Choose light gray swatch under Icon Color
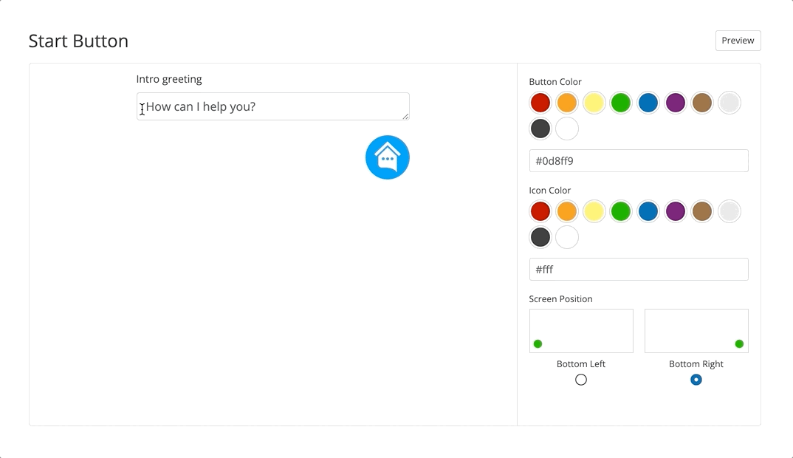 click(730, 211)
